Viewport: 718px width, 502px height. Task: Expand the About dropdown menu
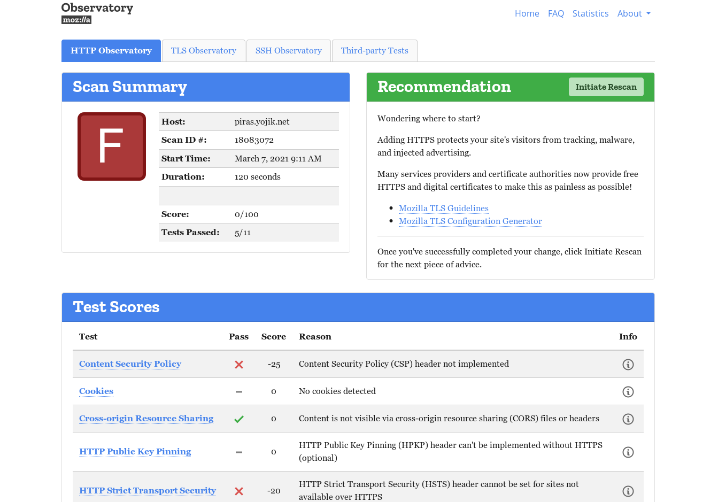[x=634, y=14]
